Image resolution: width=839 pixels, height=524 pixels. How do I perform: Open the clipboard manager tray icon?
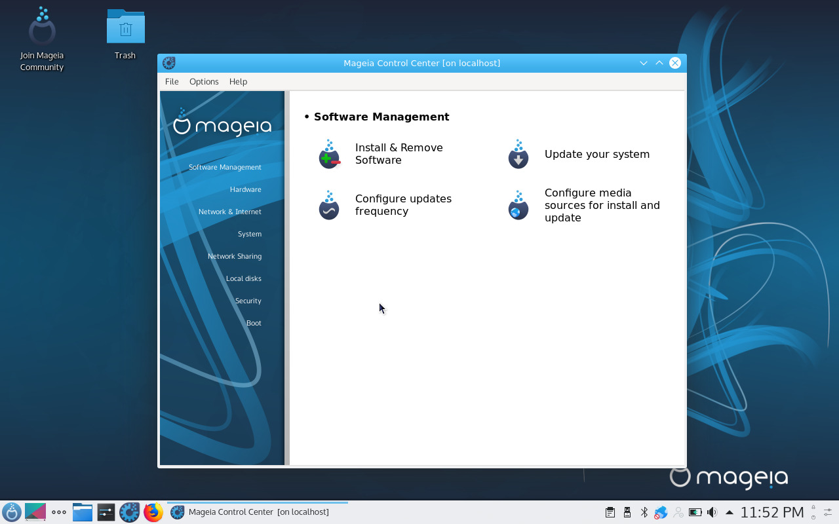click(610, 512)
